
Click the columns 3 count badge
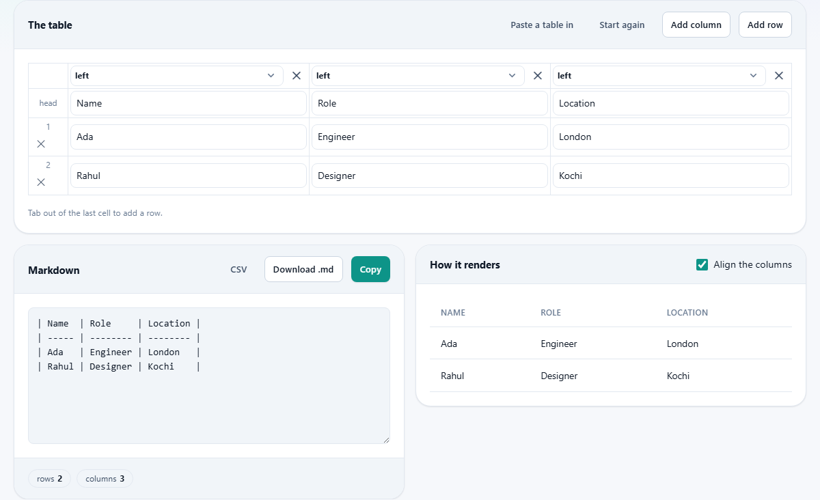[x=105, y=479]
